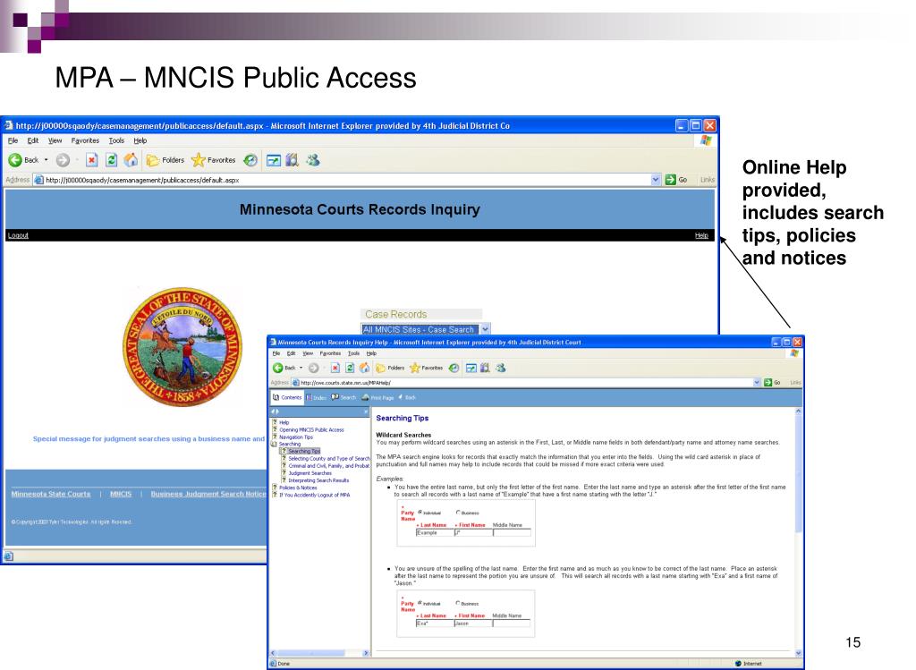
Task: Click Forward arrow in Help window toolbar
Action: (x=314, y=368)
